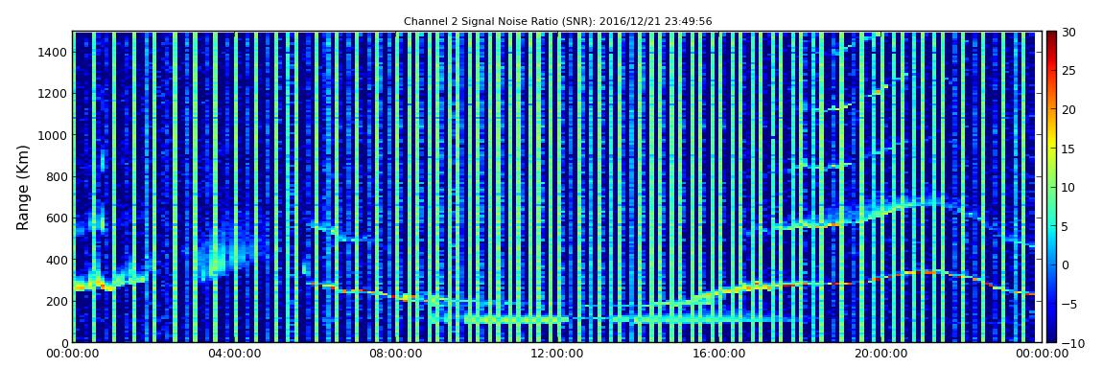This screenshot has height=390, width=1103.
Task: Click the 1400 tick on the range axis
Action: 54,52
